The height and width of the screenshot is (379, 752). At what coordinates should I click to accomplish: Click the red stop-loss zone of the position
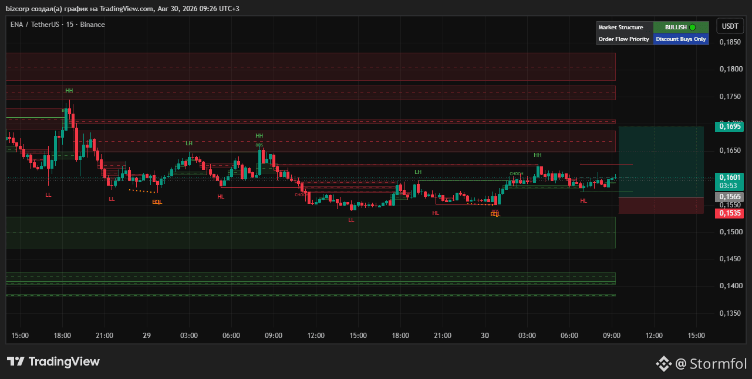[x=661, y=205]
